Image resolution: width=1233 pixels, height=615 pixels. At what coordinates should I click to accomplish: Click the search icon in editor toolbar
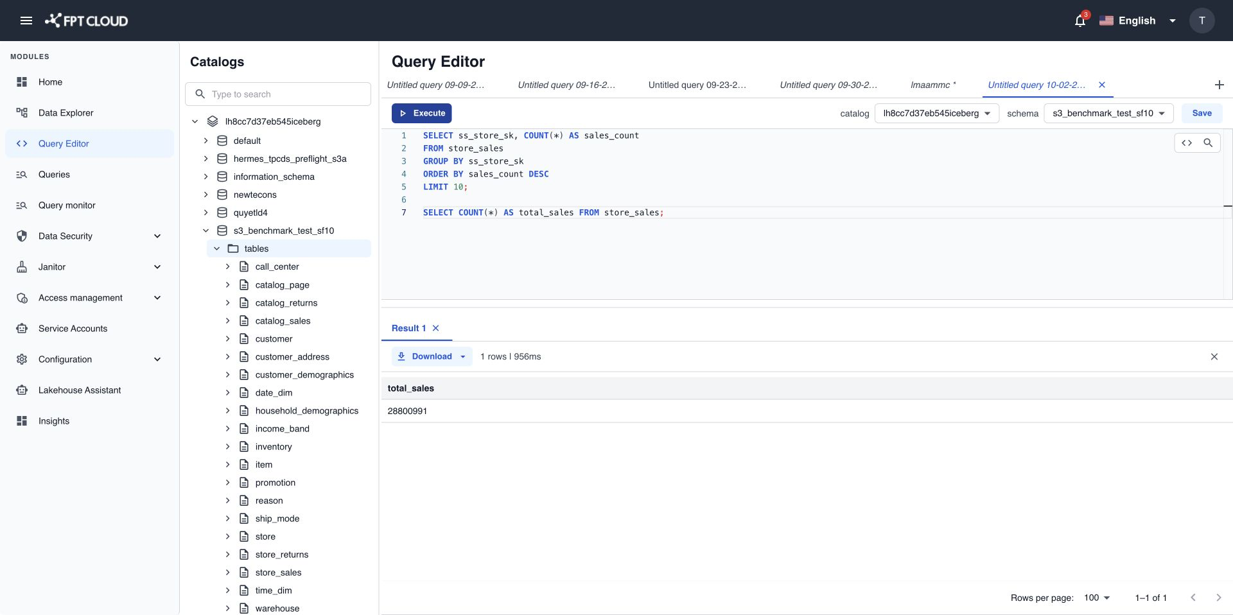click(x=1208, y=143)
